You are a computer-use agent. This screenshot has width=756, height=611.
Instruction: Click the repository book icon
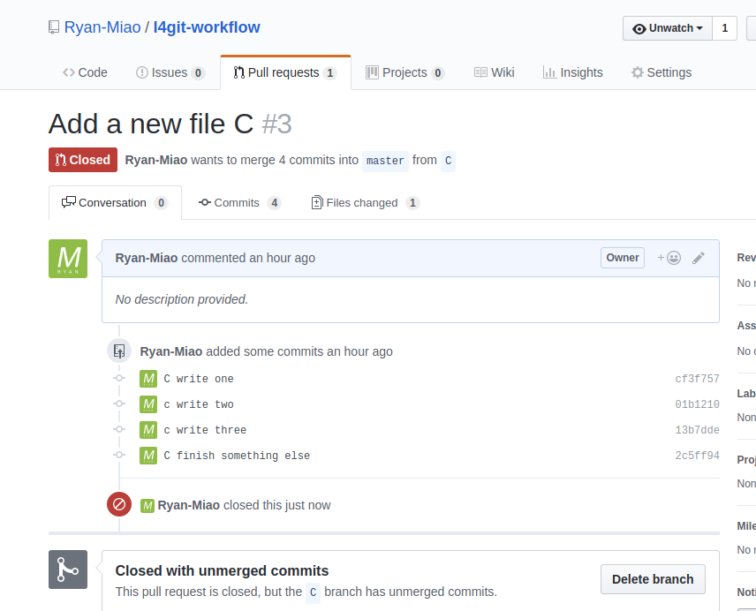pos(54,27)
